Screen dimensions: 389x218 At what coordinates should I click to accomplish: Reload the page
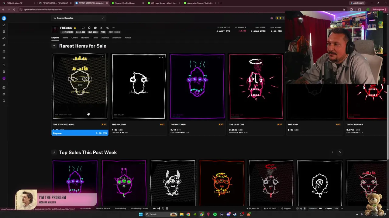pos(14,9)
